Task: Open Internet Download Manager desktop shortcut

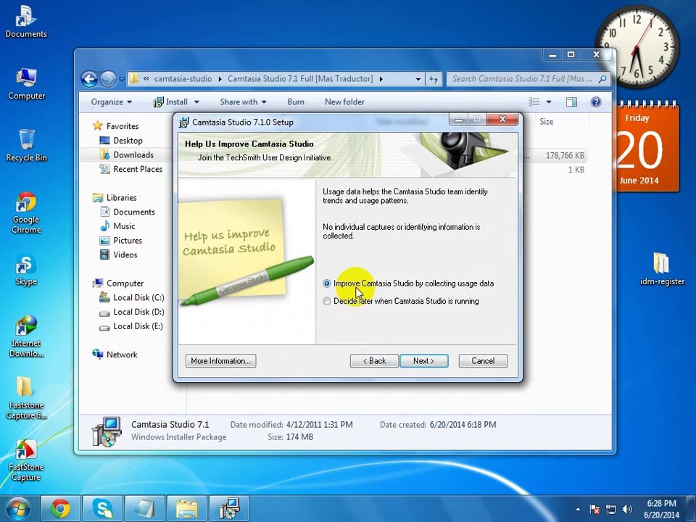Action: tap(26, 336)
